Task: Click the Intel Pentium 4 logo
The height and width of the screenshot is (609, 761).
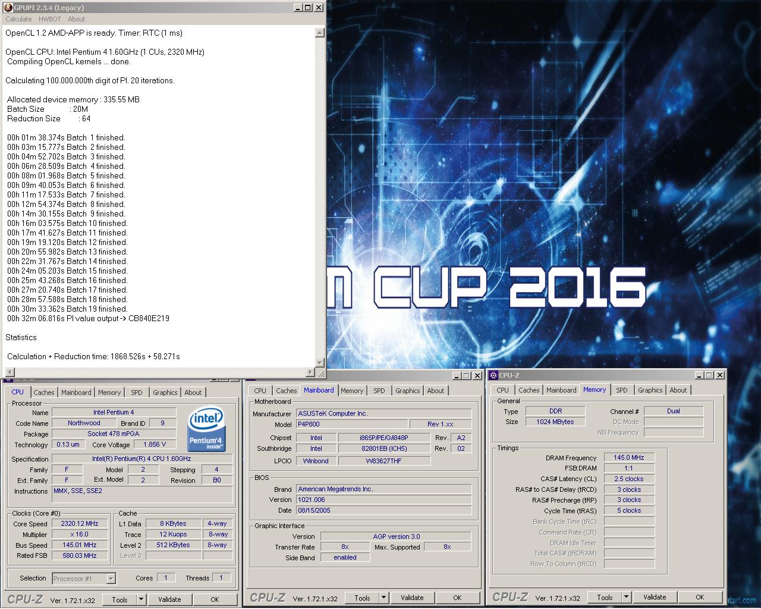Action: [206, 429]
